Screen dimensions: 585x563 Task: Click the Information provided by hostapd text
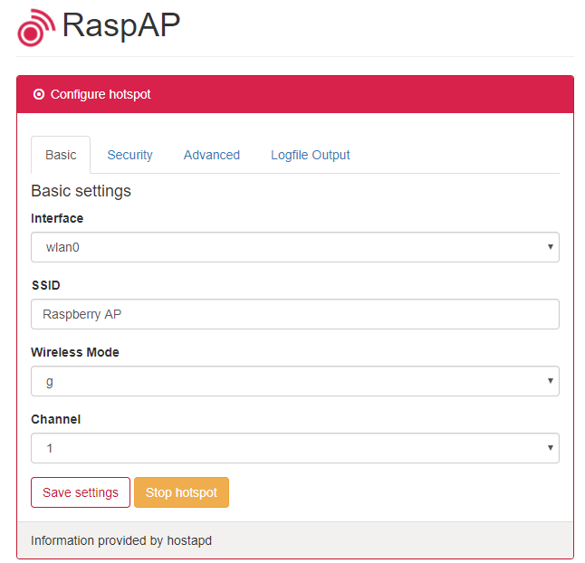coord(121,540)
